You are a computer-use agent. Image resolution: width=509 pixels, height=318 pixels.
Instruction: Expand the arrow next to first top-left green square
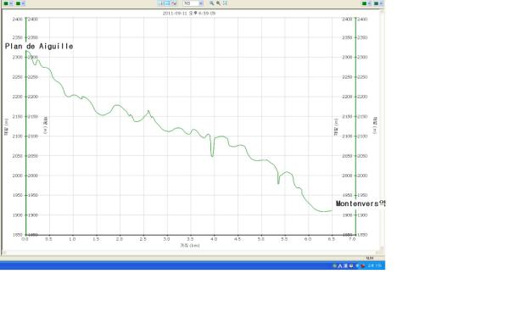click(11, 3)
